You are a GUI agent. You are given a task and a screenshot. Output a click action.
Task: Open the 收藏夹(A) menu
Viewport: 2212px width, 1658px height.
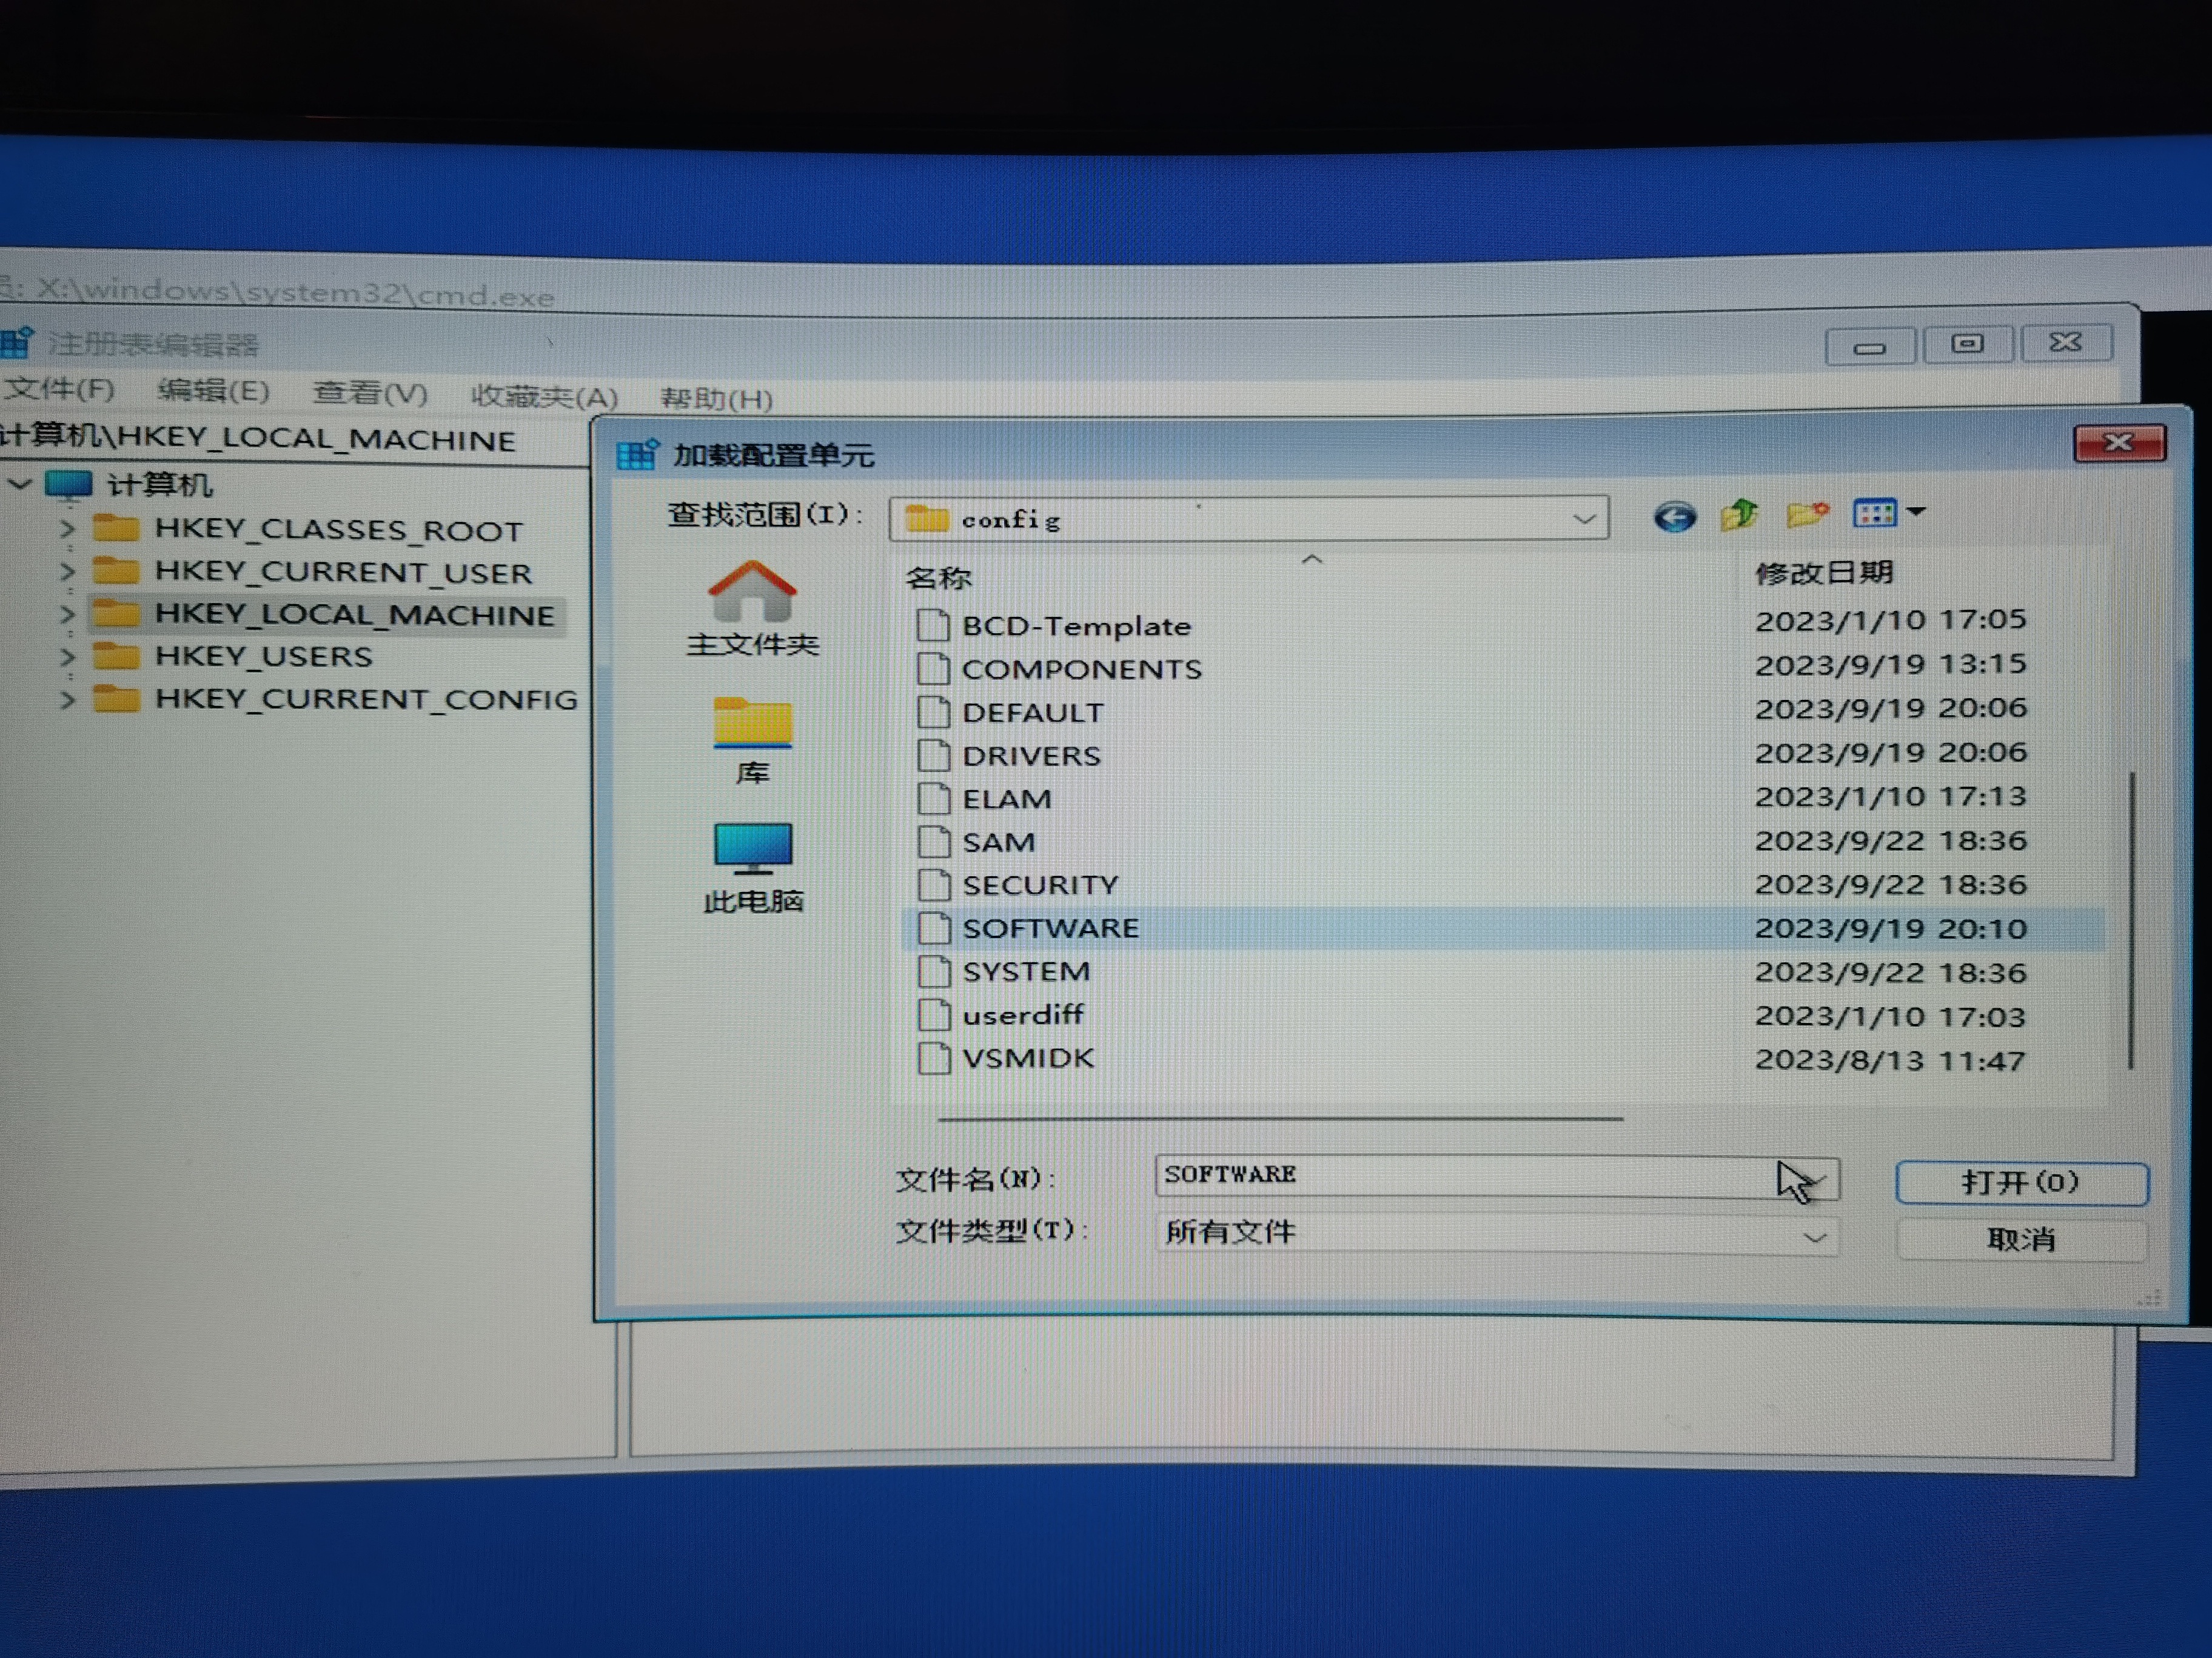click(543, 396)
